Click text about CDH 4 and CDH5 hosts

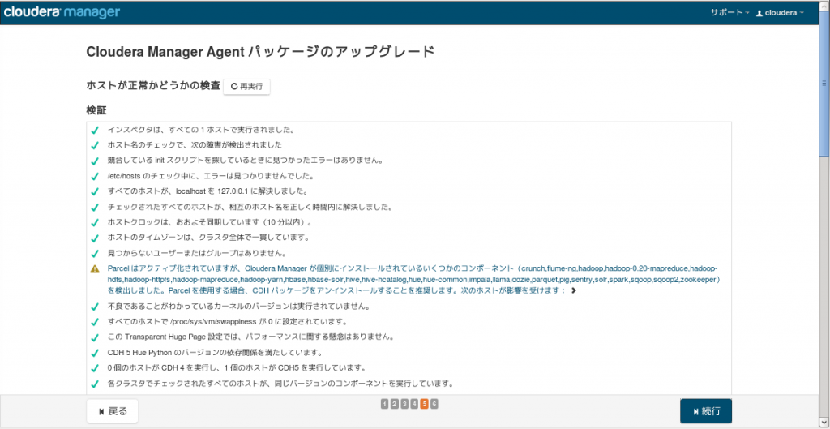(x=237, y=368)
